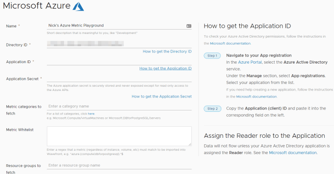Click the 'Microsoft Azure' title text

point(37,6)
